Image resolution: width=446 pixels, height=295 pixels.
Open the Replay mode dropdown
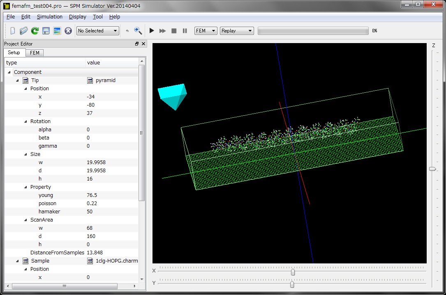pyautogui.click(x=237, y=31)
